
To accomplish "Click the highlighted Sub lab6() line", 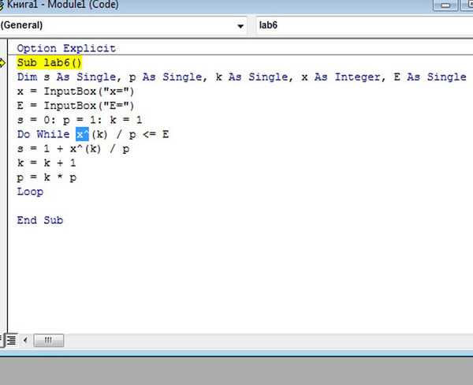I will coord(49,62).
